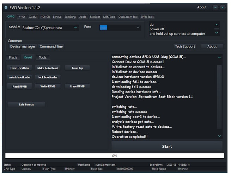Click Erase Frp
The image size is (231, 178).
tap(77, 68)
